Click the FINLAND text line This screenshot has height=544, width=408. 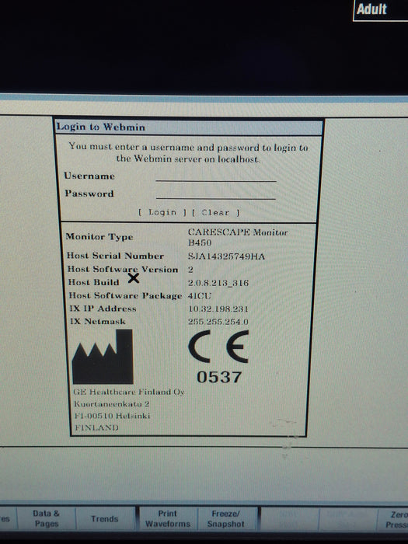pos(96,427)
